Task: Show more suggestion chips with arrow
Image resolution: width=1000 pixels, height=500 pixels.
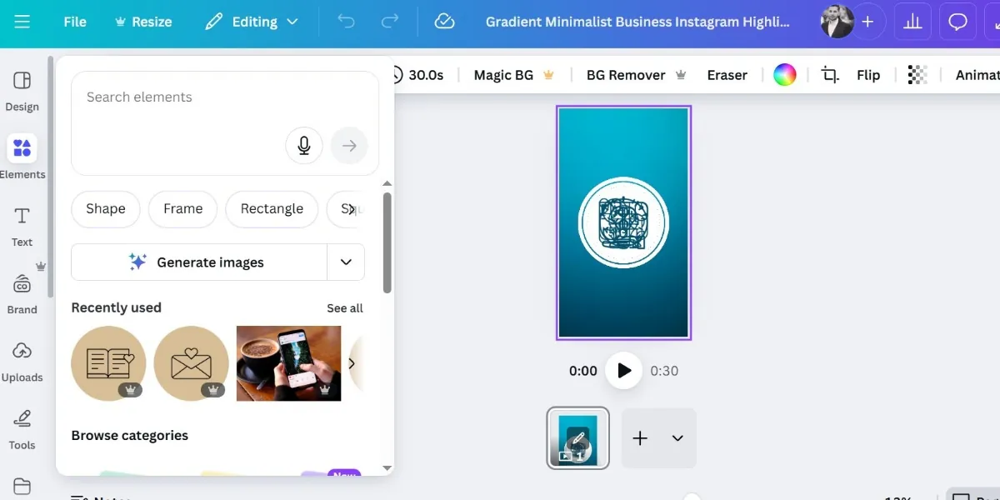Action: 352,209
